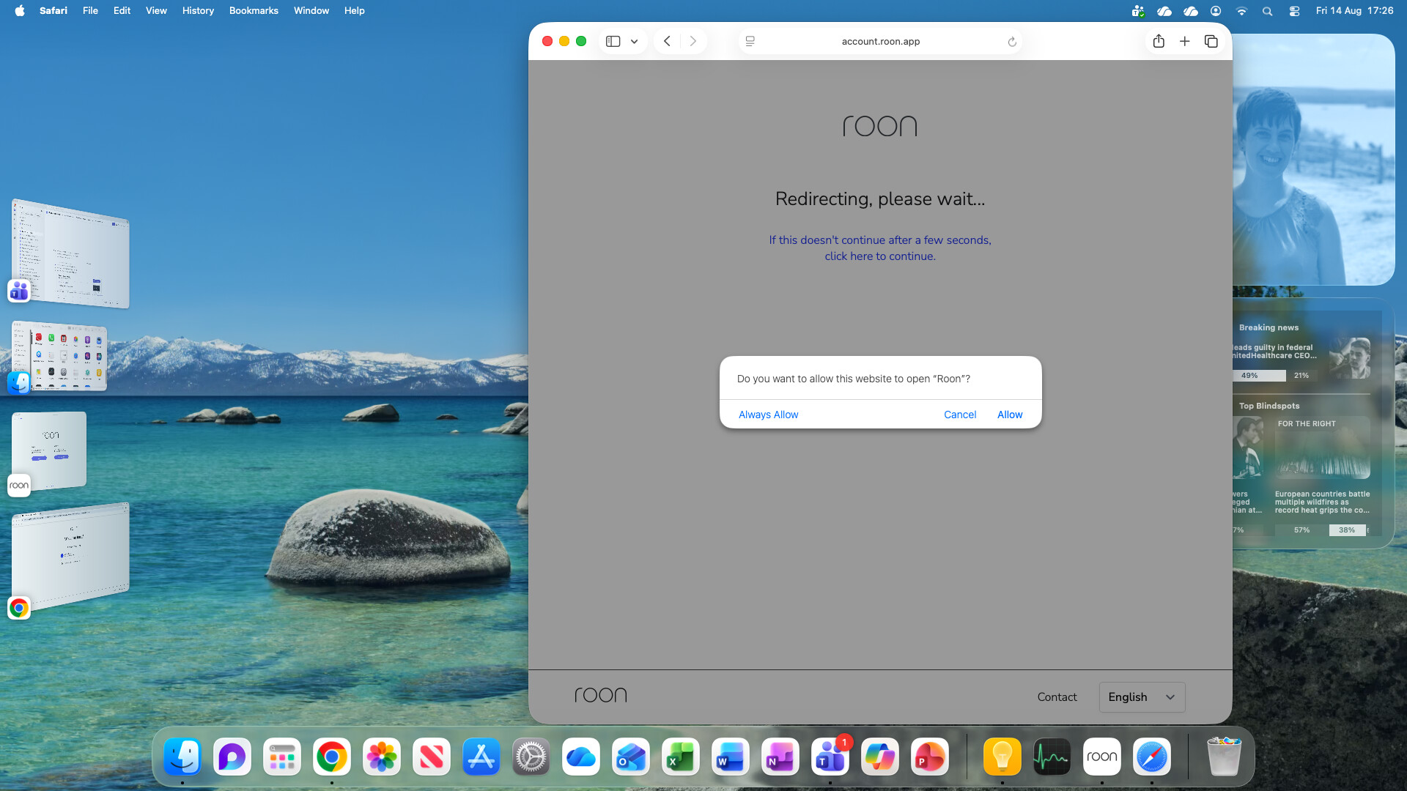Screen dimensions: 1407x791
Task: Select the Teams window thumbnail in Stage Manager
Action: (71, 253)
